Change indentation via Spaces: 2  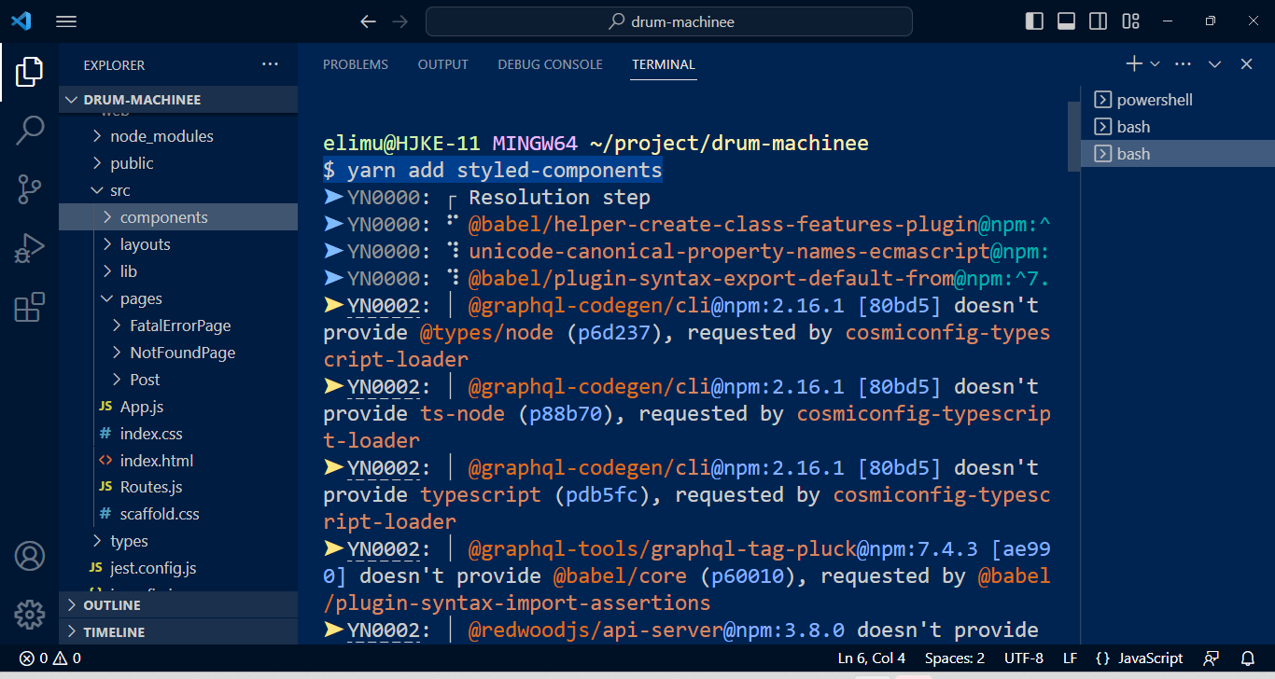(955, 658)
